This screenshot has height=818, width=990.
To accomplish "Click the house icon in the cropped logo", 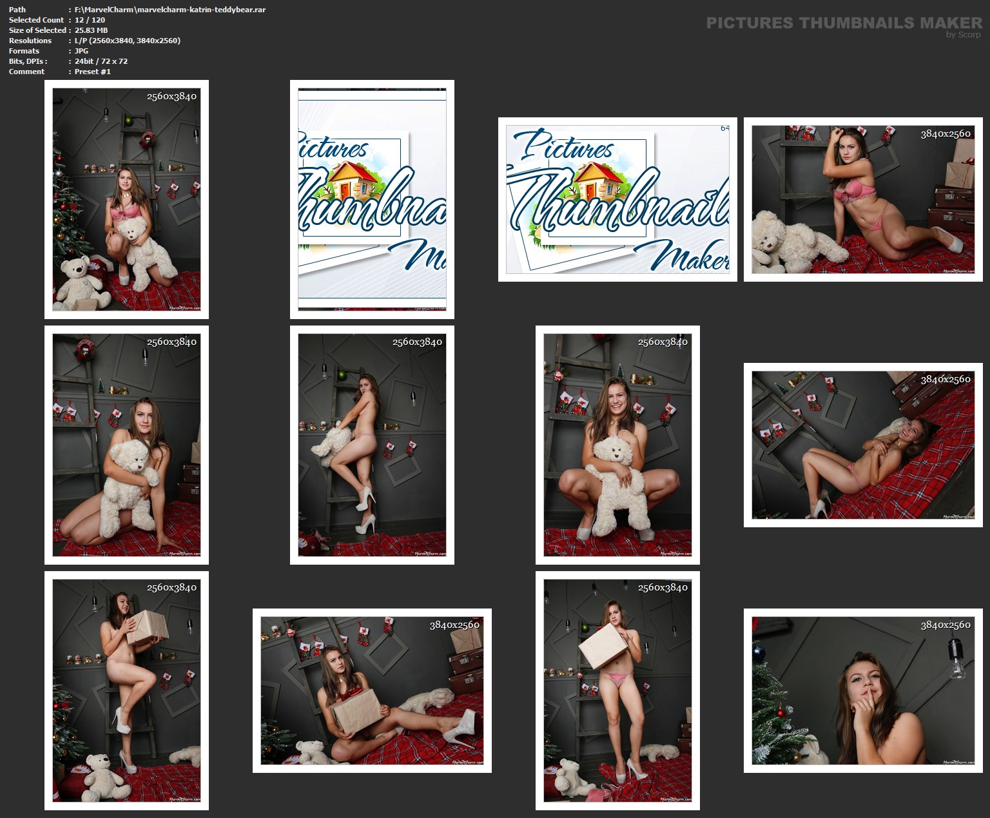I will 352,182.
